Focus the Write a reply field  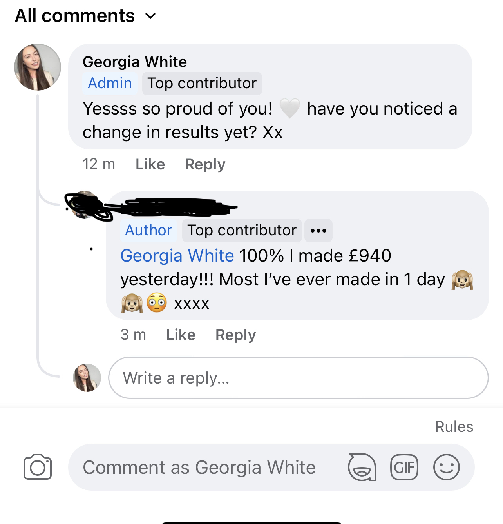[x=298, y=378]
